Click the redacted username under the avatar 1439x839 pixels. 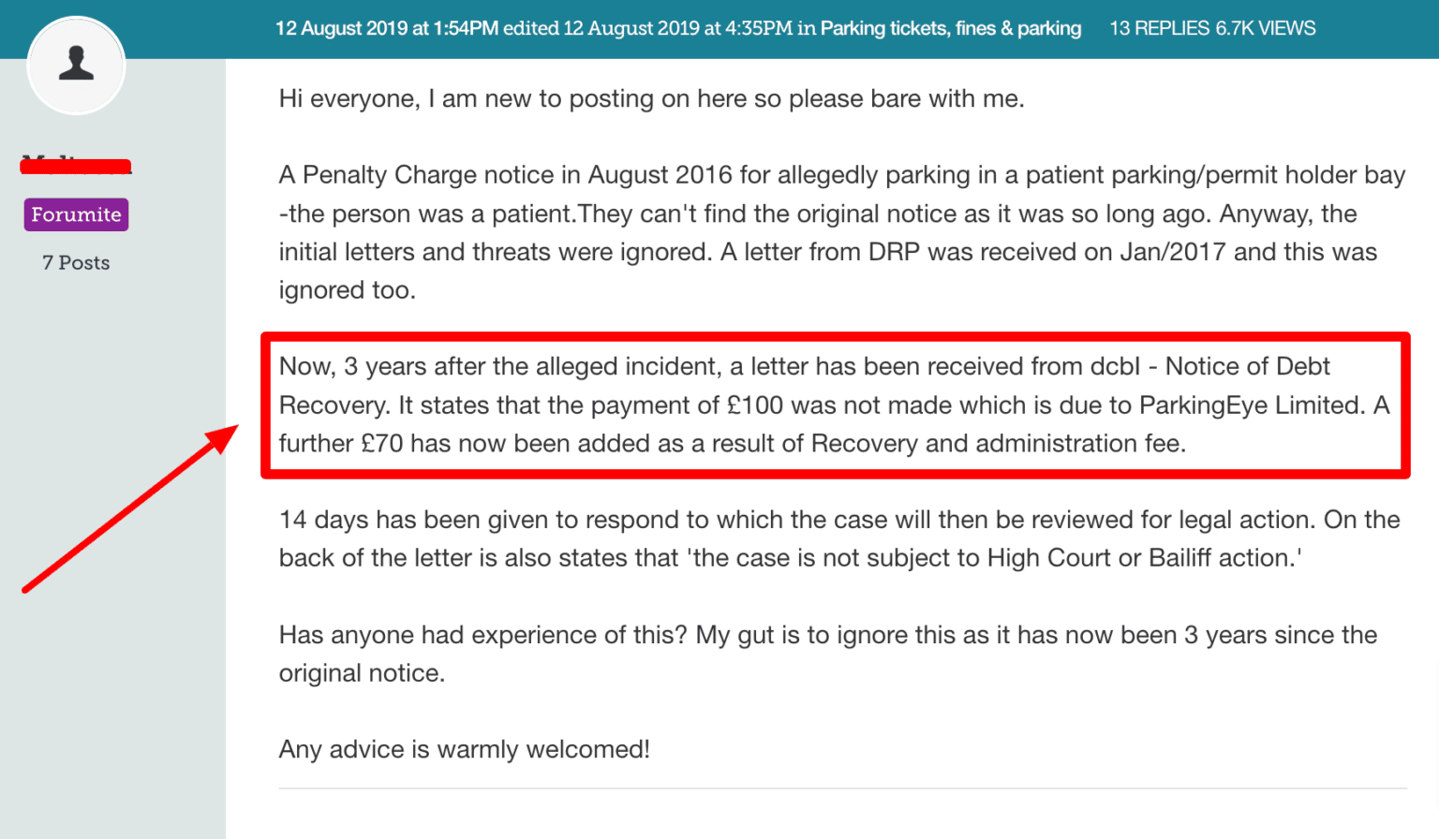76,164
